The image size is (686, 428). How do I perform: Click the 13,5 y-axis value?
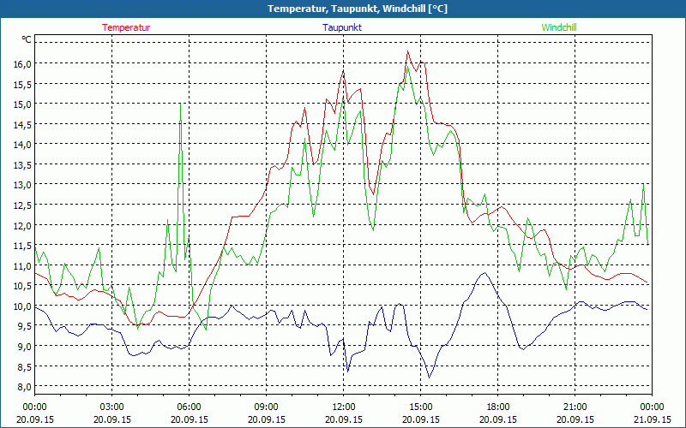(x=23, y=164)
